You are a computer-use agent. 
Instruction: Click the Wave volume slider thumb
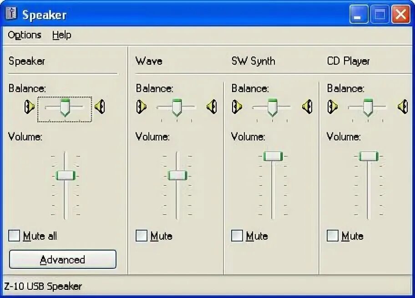(x=177, y=175)
